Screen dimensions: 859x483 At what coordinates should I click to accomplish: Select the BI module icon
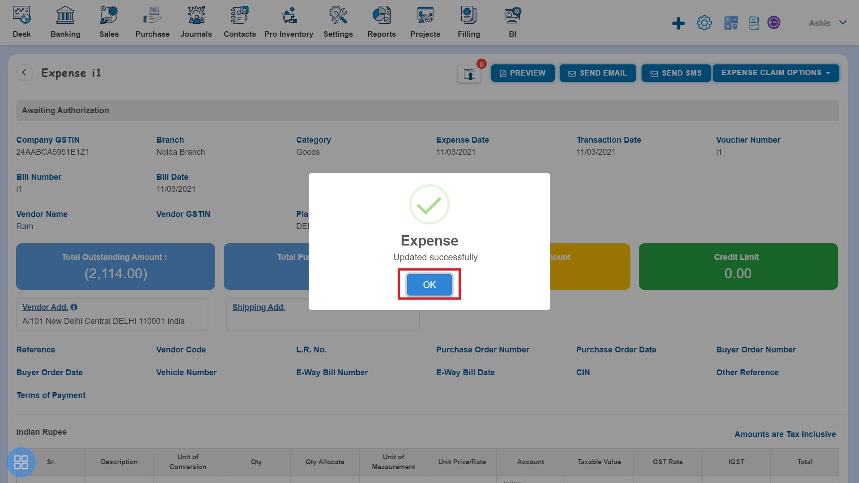click(511, 14)
